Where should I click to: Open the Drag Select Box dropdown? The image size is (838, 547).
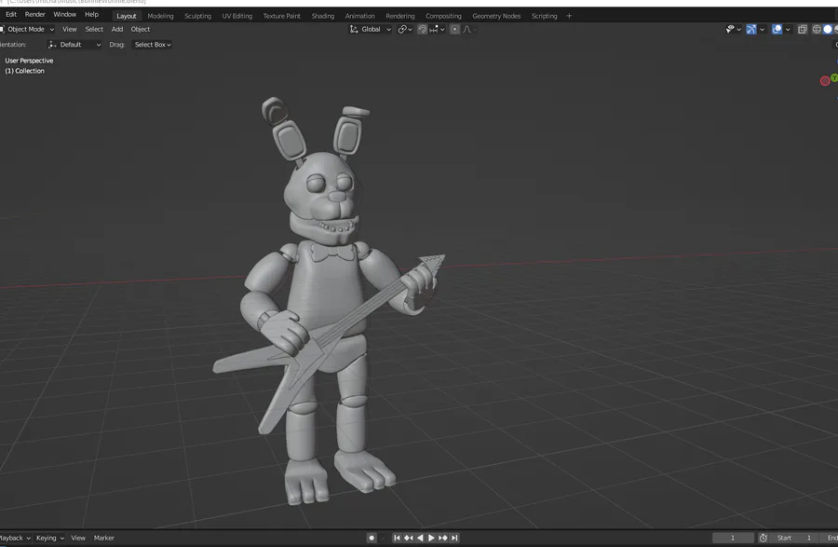[153, 45]
